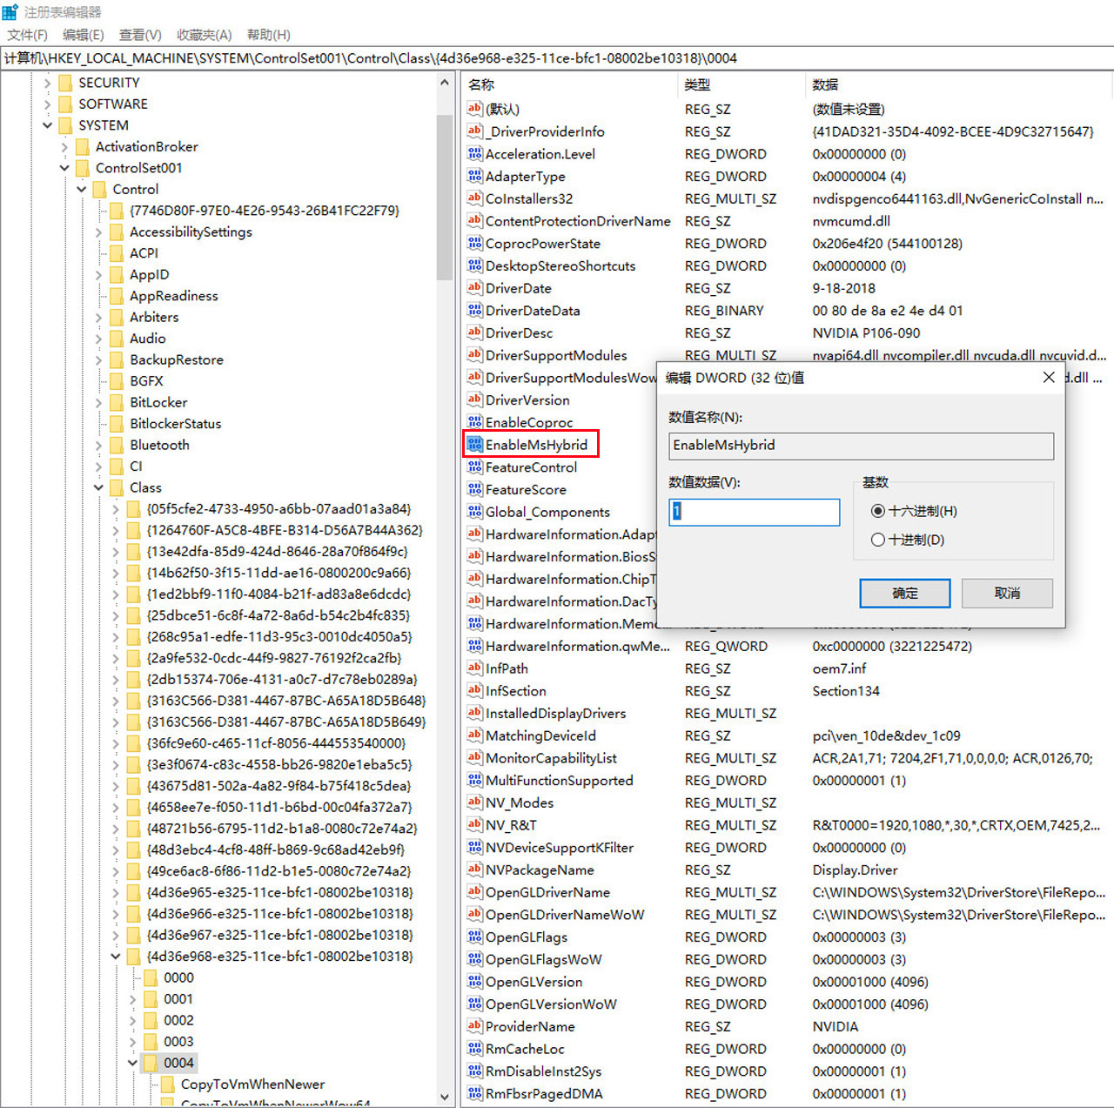Click the AppID folder icon
Screen dimensions: 1114x1108
[x=117, y=274]
